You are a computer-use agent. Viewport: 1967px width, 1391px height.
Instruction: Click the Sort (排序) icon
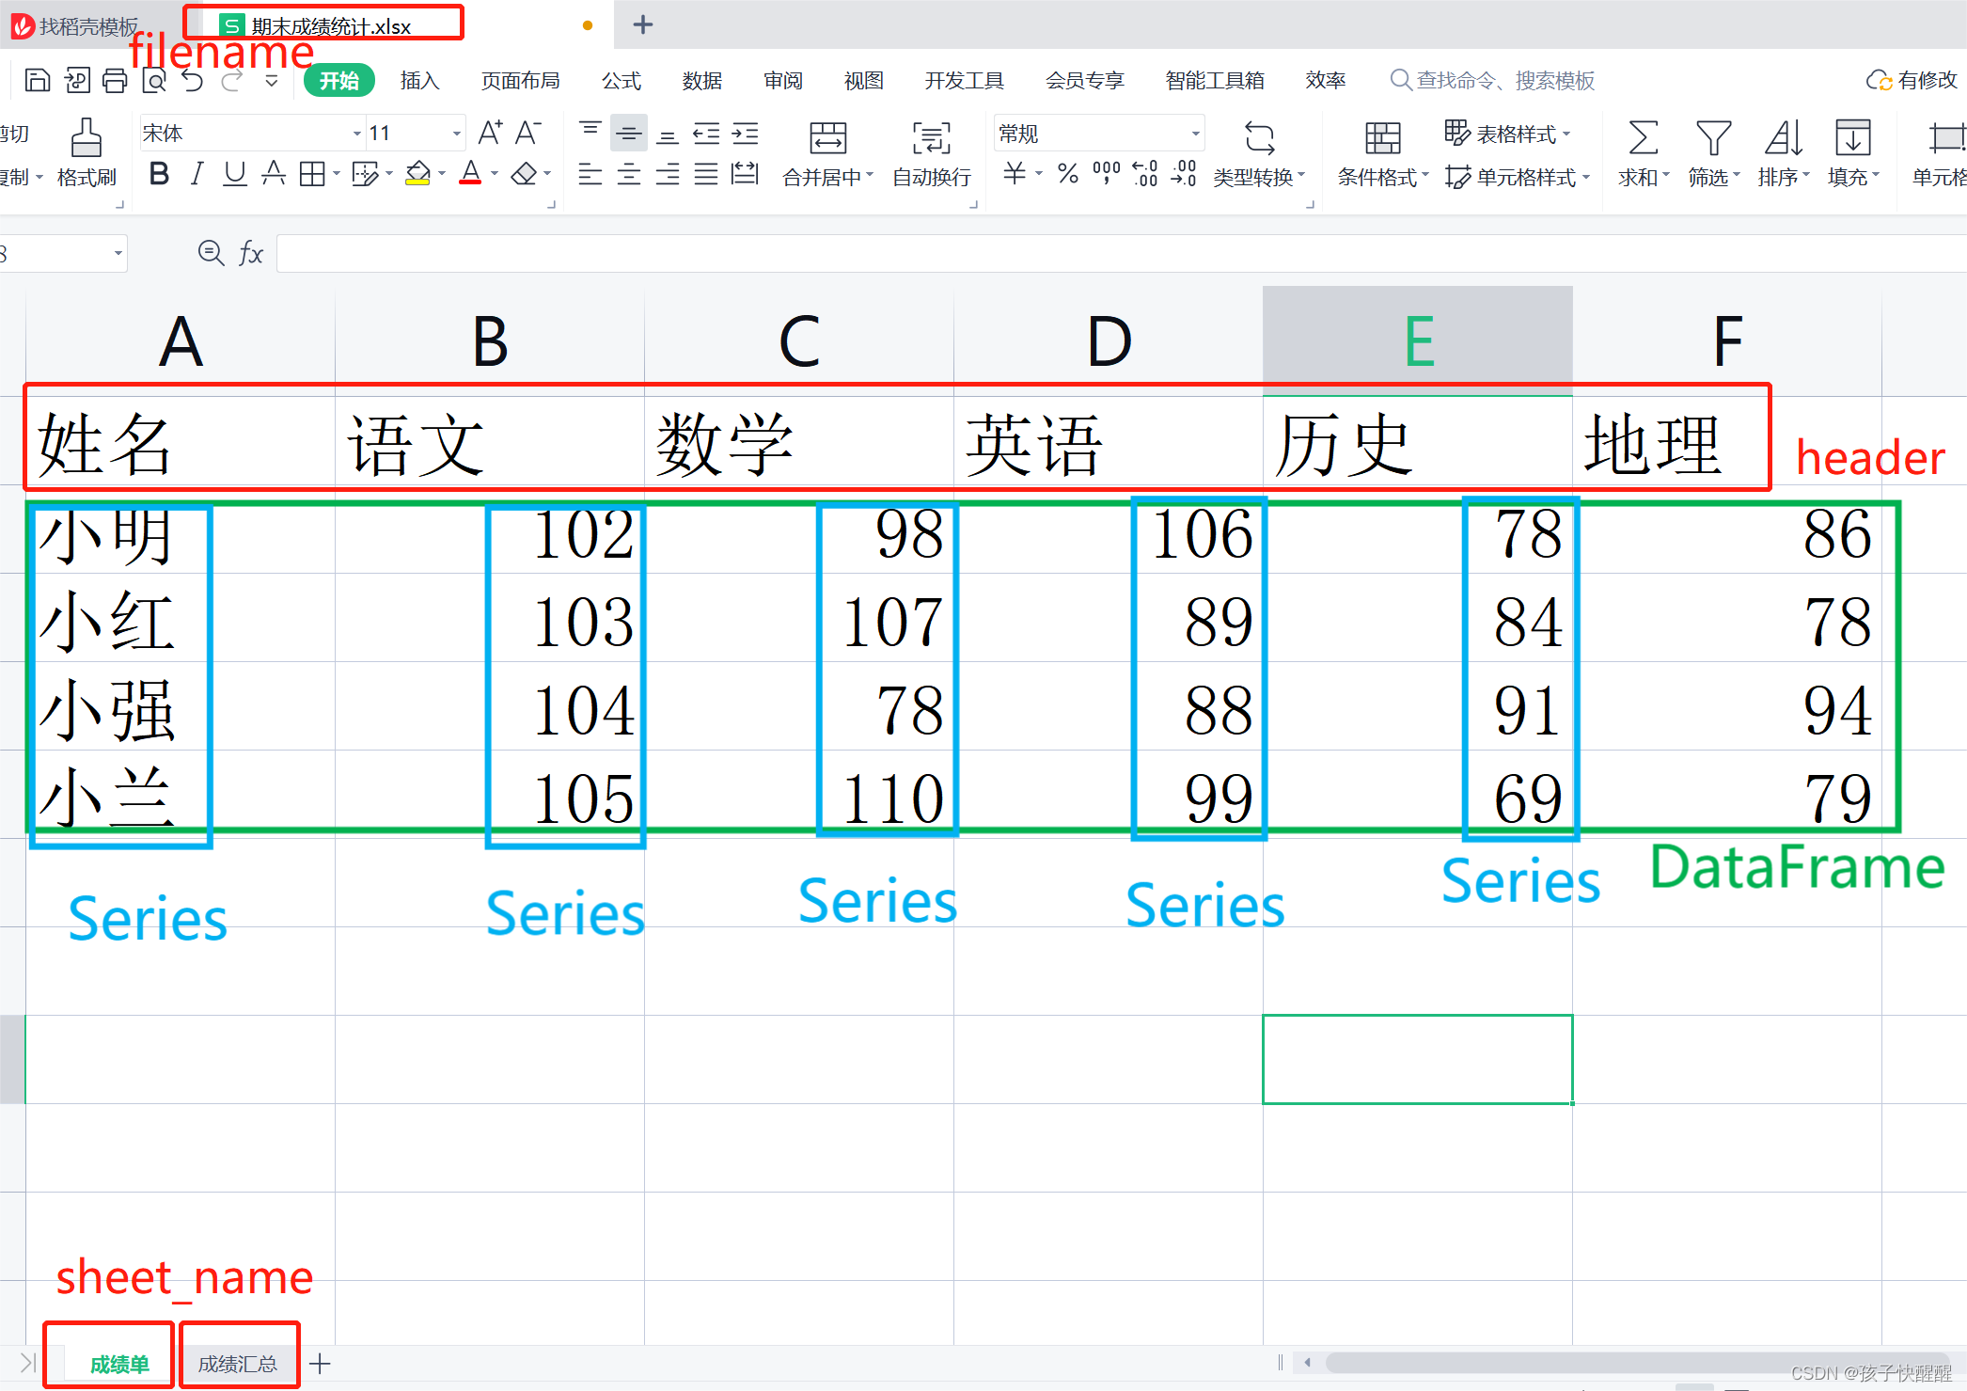1783,139
